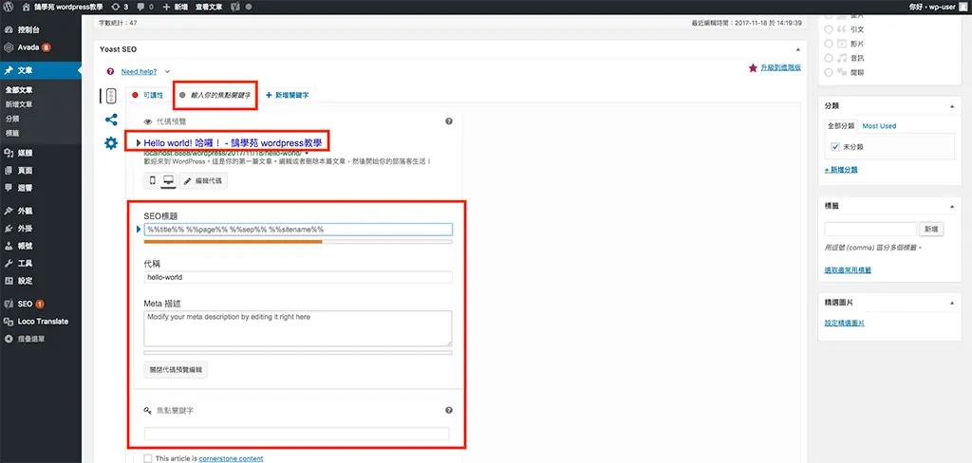Check the cornerstone content checkbox
972x463 pixels.
[x=147, y=458]
